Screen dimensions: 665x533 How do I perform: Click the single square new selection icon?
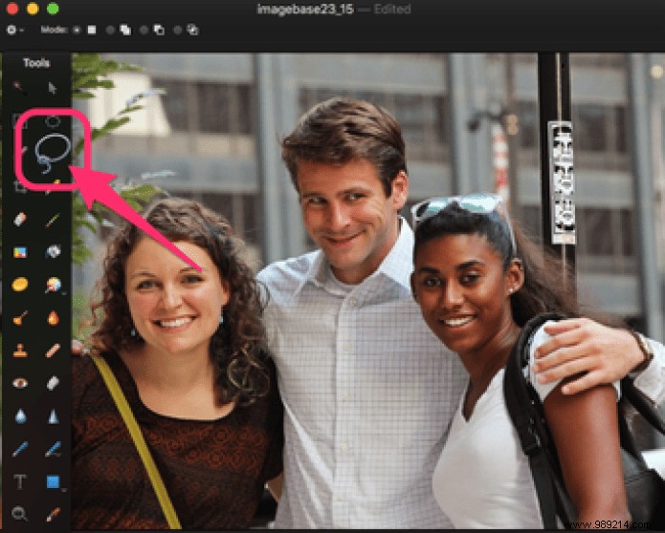[92, 30]
